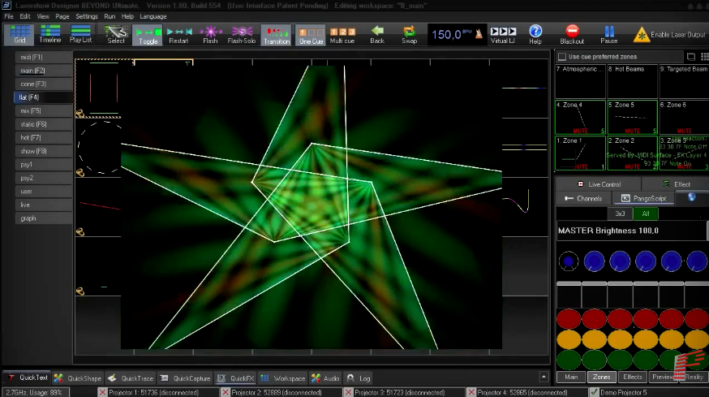
Task: Activate the Flash-Solo mode icon
Action: click(242, 34)
